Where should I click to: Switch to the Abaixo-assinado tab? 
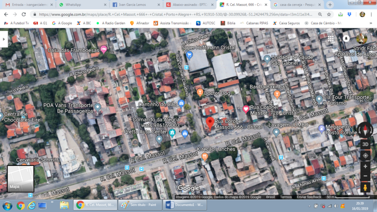click(190, 5)
